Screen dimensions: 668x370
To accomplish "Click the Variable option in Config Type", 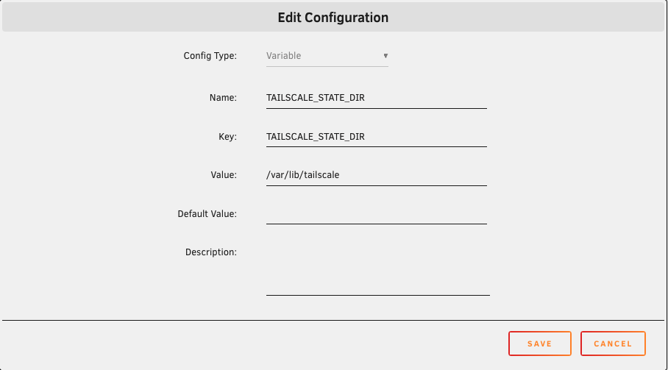I will tap(284, 56).
